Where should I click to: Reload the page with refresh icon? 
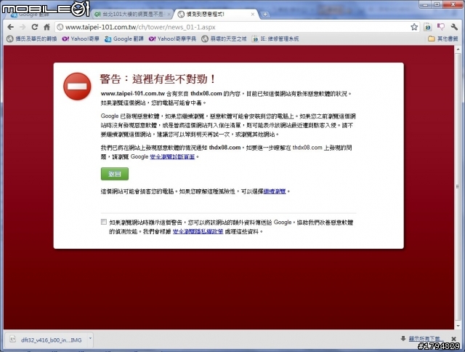tap(35, 27)
